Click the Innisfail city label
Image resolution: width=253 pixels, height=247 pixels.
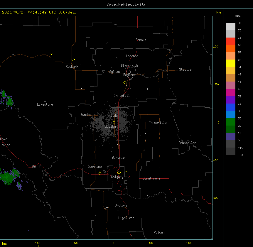point(122,96)
